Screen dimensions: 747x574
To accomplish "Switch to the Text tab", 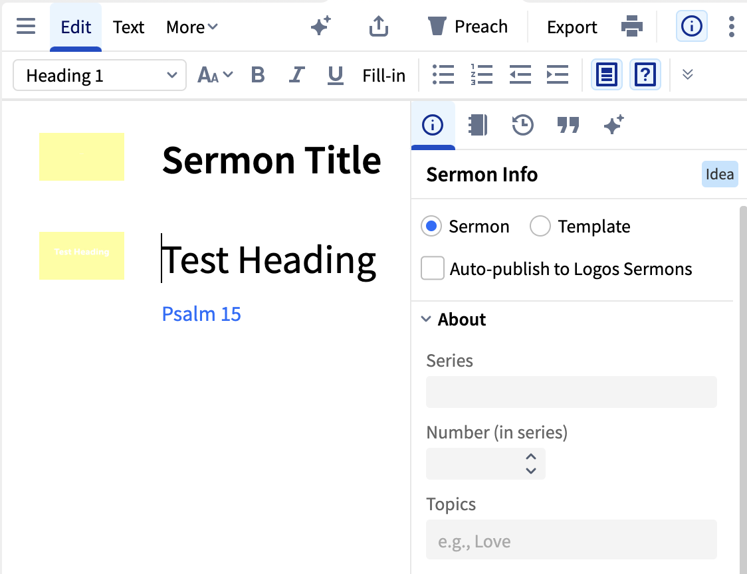I will [128, 27].
